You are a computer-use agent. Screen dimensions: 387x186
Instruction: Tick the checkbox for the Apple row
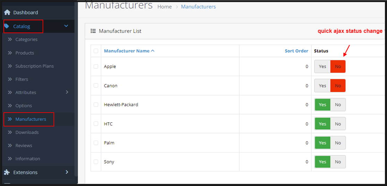click(x=96, y=66)
